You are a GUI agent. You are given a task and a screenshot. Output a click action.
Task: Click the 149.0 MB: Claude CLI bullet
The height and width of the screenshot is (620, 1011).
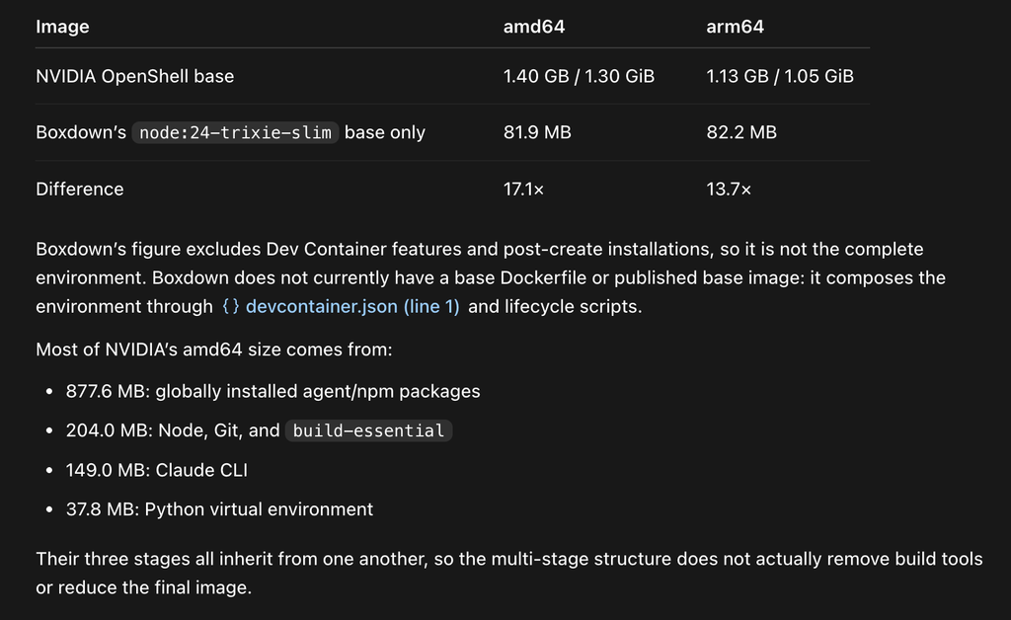(157, 470)
